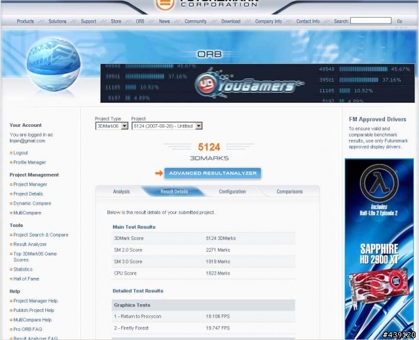Open the Project Manager link
Image resolution: width=419 pixels, height=340 pixels.
30,184
